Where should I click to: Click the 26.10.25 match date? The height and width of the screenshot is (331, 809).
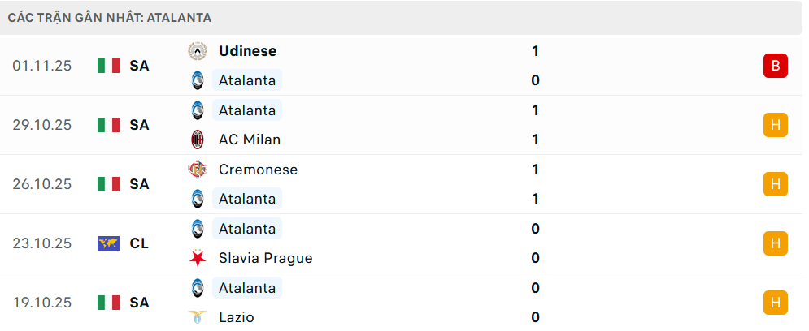pyautogui.click(x=42, y=184)
